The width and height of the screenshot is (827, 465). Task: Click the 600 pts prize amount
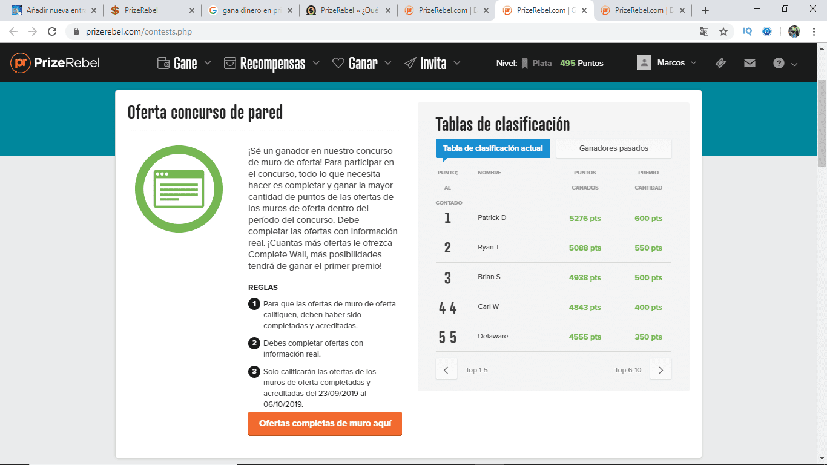[648, 219]
